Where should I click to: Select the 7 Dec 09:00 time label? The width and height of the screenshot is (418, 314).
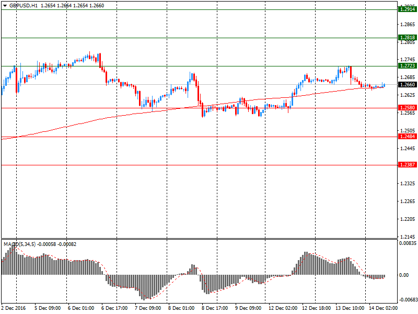pos(148,308)
